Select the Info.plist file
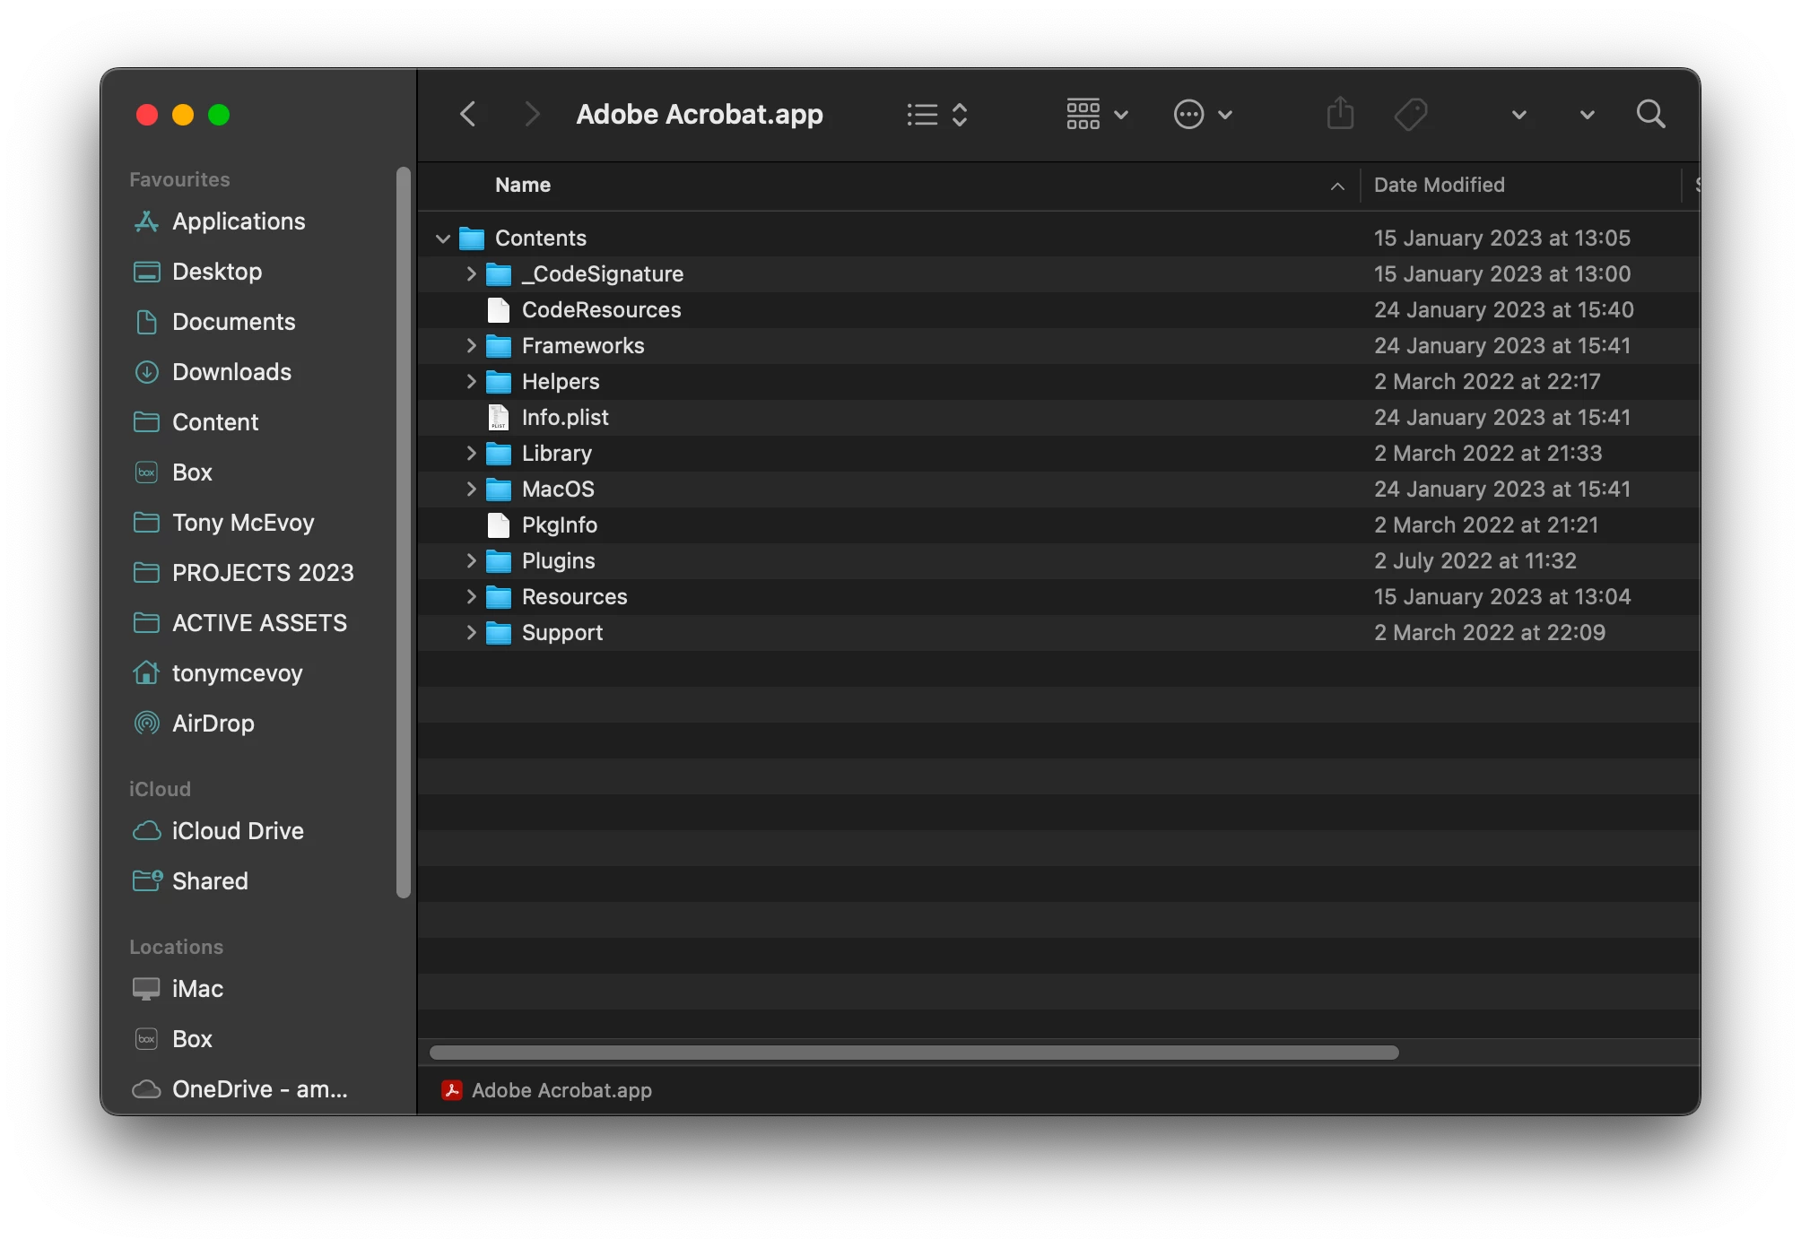The width and height of the screenshot is (1801, 1248). click(x=564, y=418)
